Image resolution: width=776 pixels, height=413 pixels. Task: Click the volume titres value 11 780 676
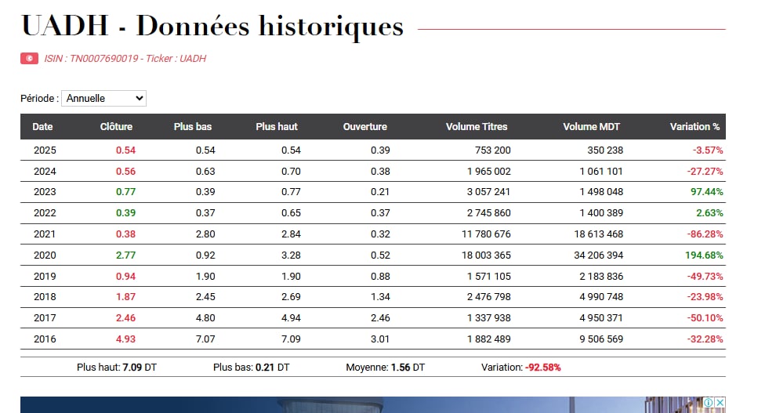(486, 234)
